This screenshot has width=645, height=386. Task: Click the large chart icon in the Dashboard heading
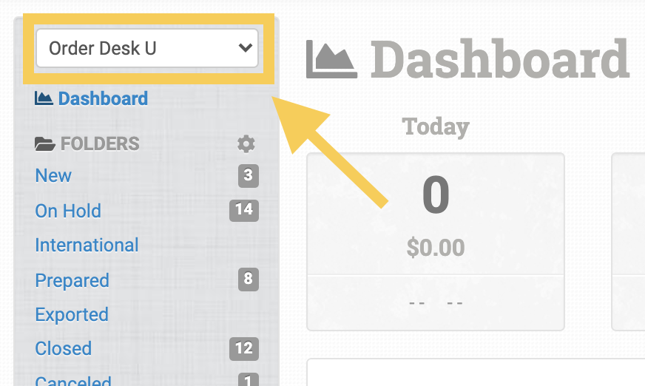coord(331,59)
